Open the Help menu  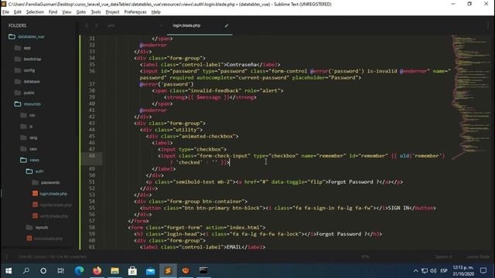(156, 12)
